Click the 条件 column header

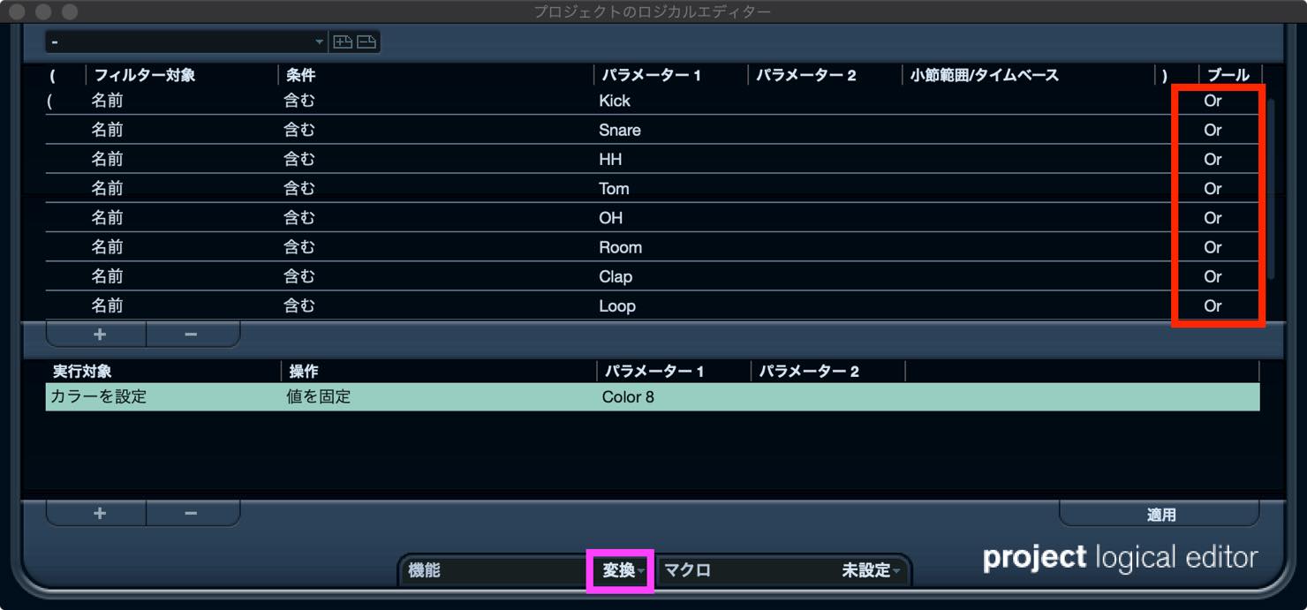(300, 75)
